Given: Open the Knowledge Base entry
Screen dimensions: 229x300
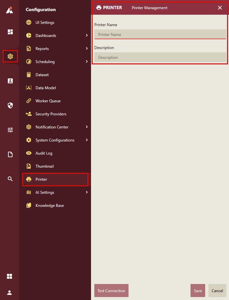Looking at the screenshot, I should coord(50,206).
